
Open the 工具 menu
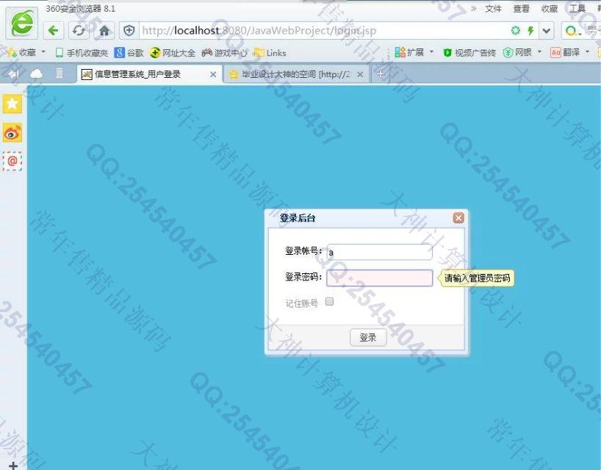pyautogui.click(x=577, y=8)
